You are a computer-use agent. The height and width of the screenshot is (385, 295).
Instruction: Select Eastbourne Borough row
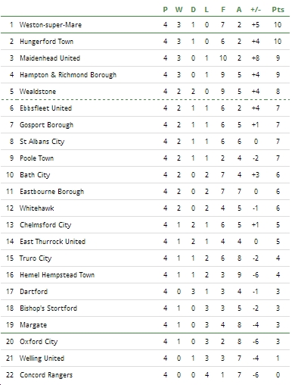145,192
